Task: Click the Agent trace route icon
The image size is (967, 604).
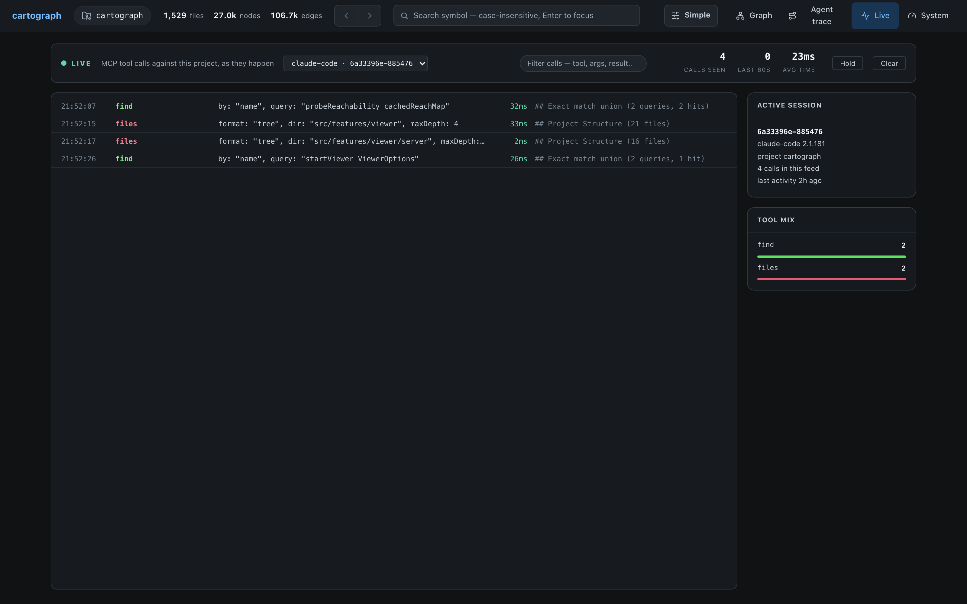Action: 792,16
